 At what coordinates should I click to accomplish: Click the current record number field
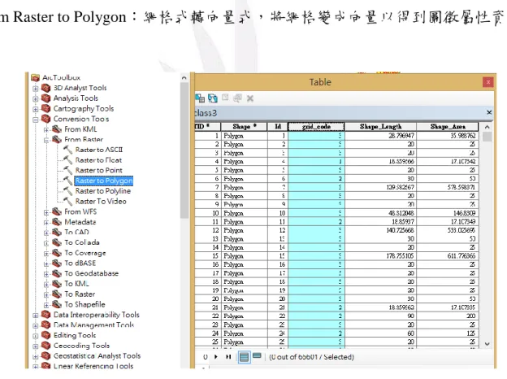(x=206, y=357)
